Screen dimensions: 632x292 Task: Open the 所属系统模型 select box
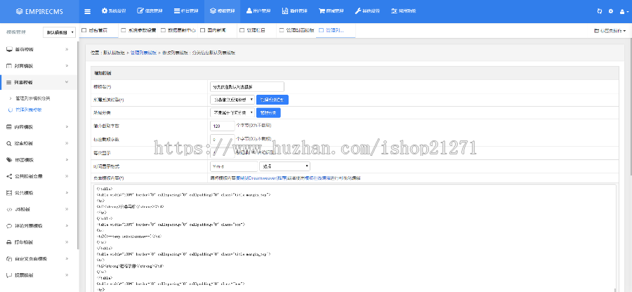pos(232,100)
